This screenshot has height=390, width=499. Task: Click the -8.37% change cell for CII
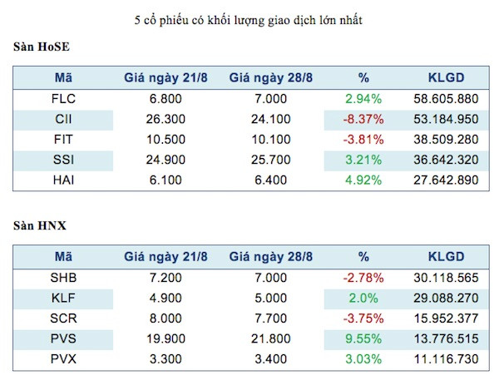pos(363,117)
